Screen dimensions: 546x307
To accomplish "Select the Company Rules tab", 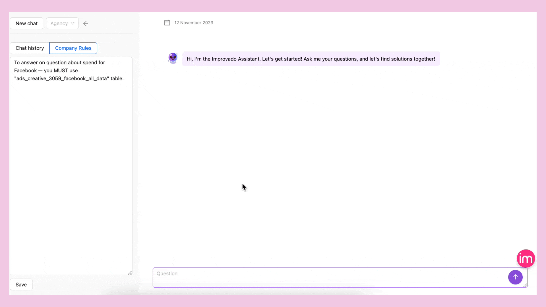I will pyautogui.click(x=73, y=48).
